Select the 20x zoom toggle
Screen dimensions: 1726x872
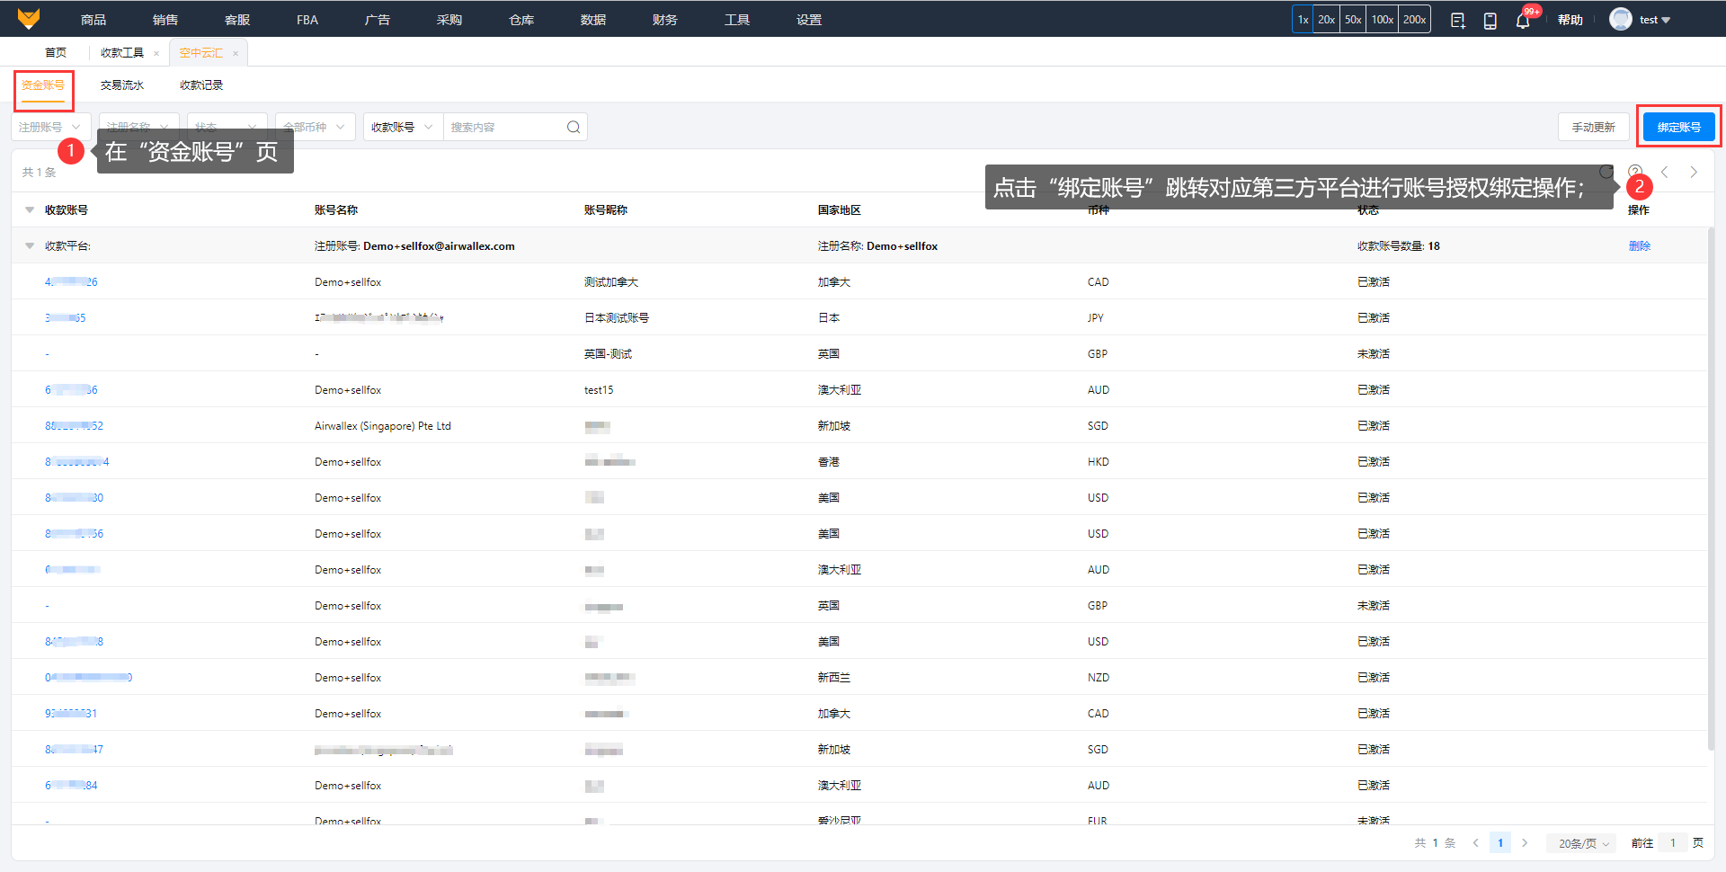point(1326,20)
